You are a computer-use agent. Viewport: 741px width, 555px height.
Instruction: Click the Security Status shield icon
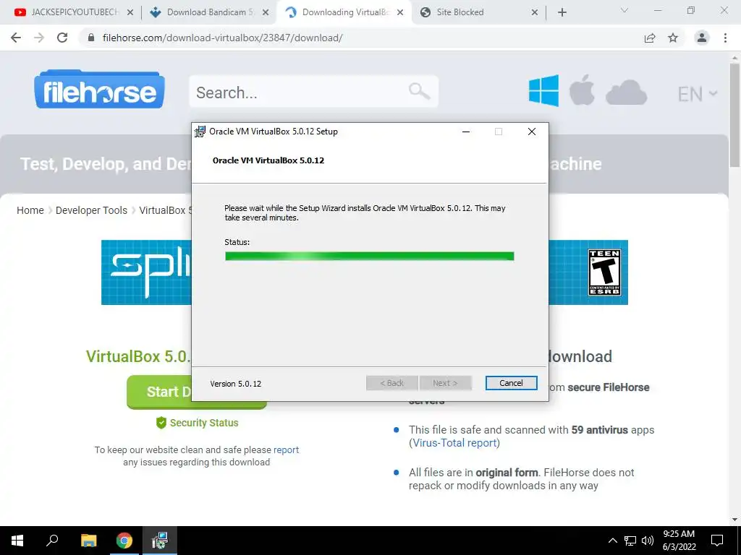[161, 423]
